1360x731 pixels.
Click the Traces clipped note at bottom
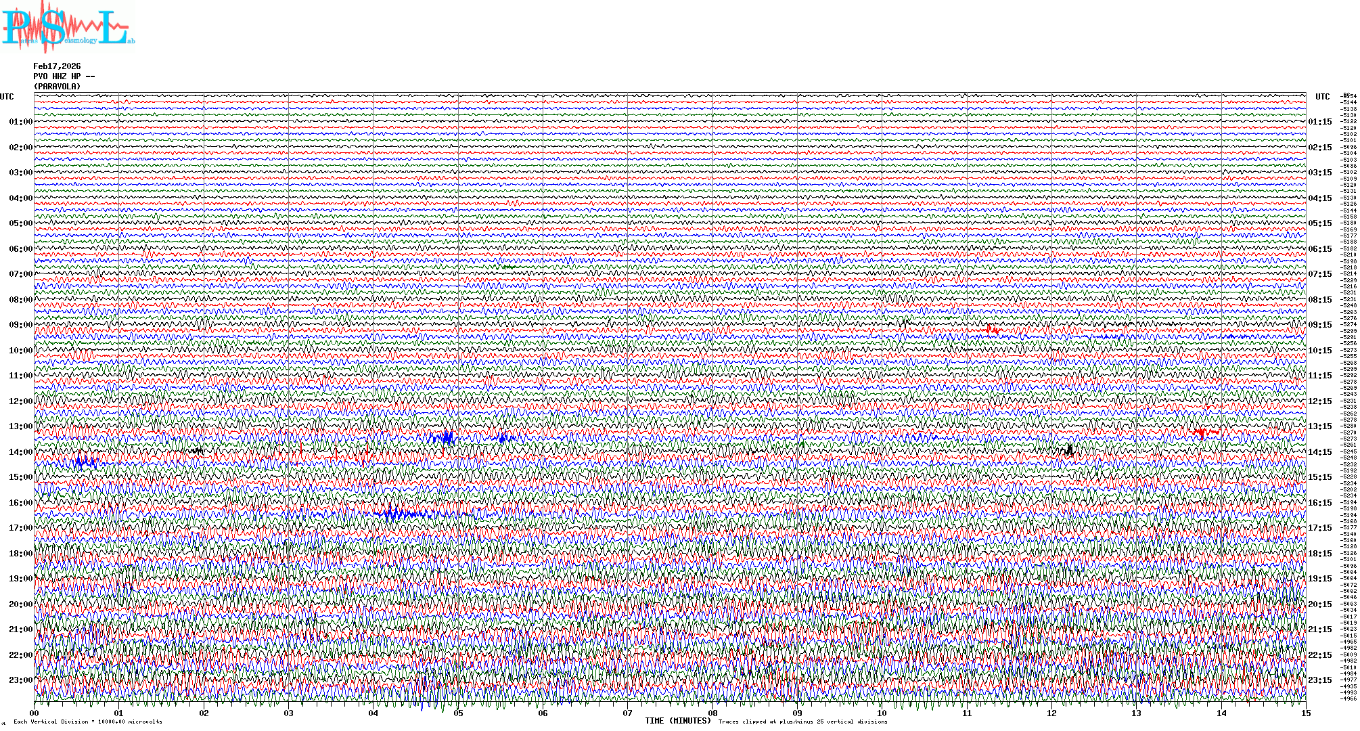coord(802,722)
